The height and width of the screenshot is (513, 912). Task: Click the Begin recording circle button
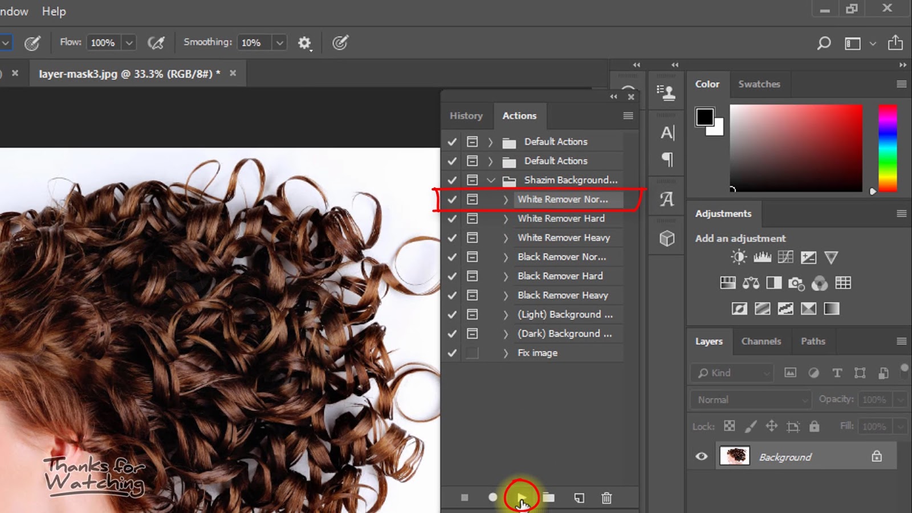[x=492, y=498]
